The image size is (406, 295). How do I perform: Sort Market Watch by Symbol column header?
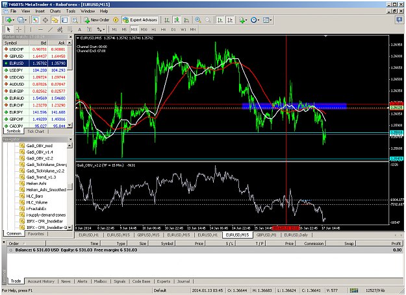[16, 43]
